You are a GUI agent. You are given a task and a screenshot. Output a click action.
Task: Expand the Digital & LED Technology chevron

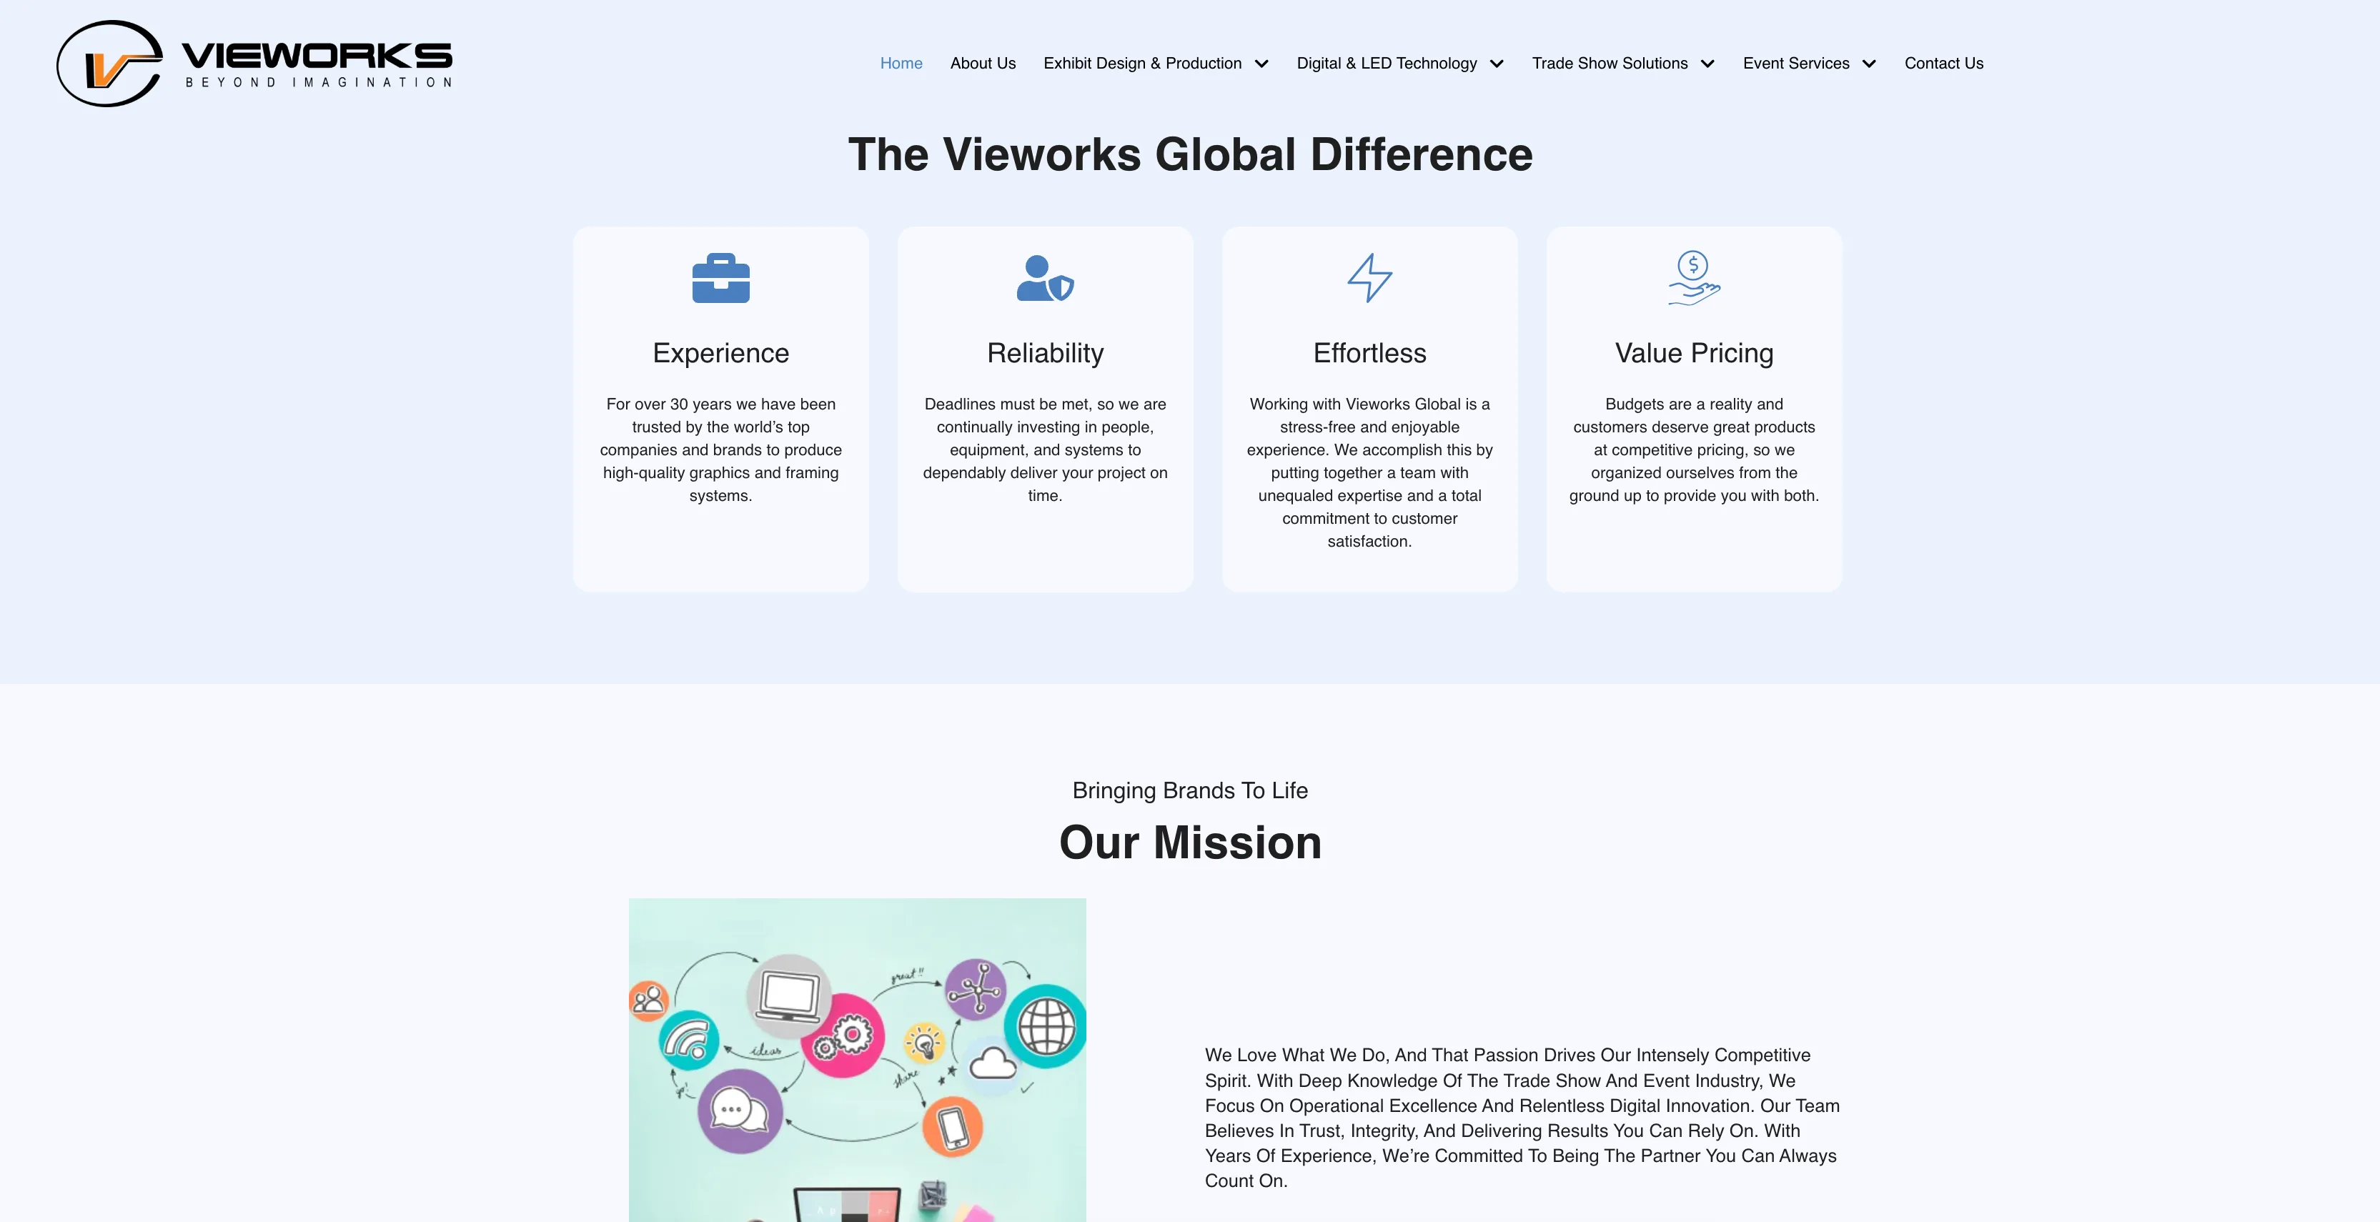(1497, 64)
